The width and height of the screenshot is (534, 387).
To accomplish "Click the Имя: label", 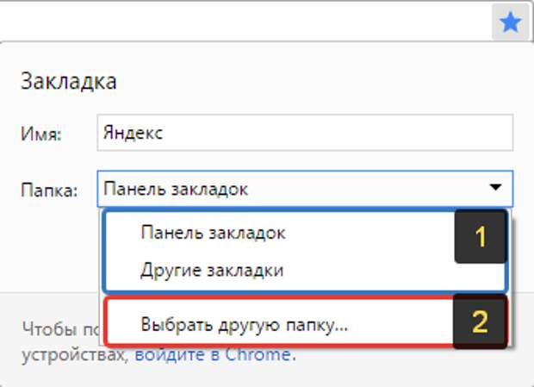I will (40, 135).
